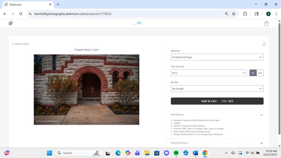Image resolution: width=281 pixels, height=158 pixels.
Task: Open a new browser tab
Action: coord(58,4)
